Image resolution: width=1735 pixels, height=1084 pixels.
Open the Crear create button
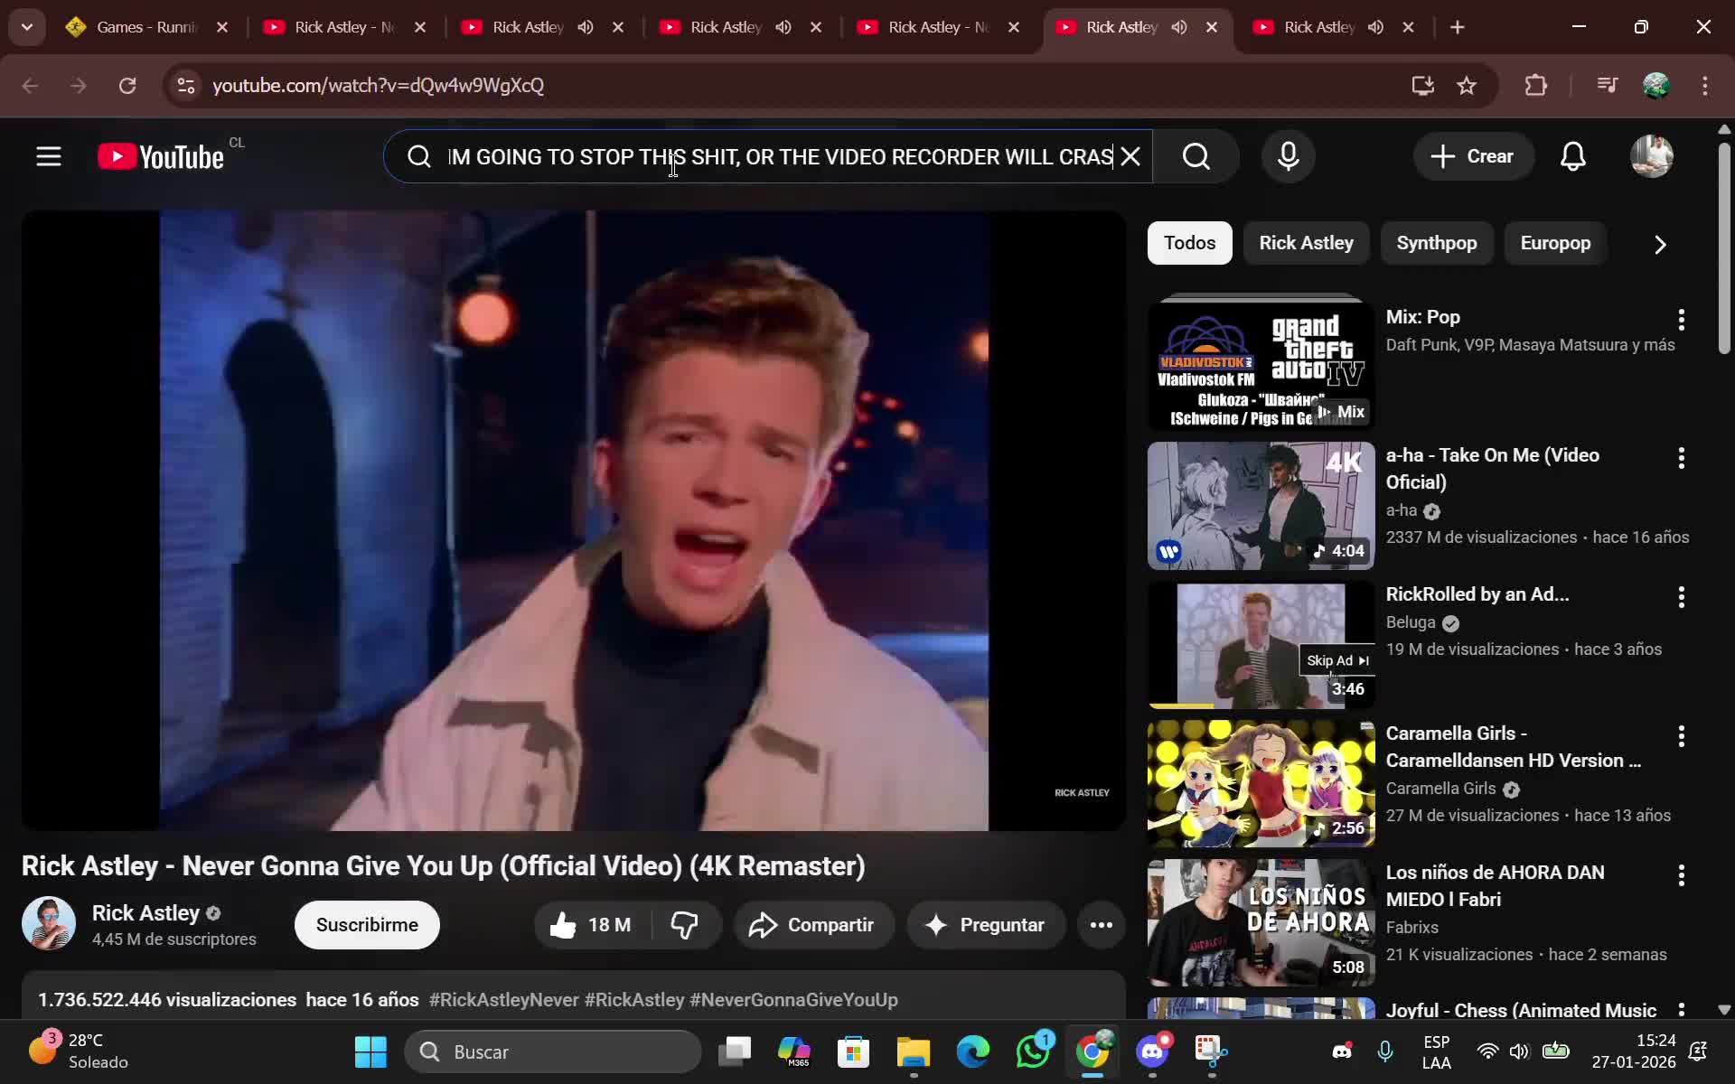coord(1472,157)
